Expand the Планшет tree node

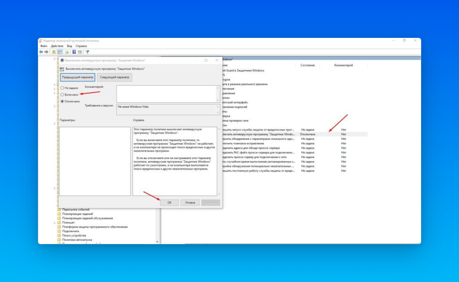54,223
